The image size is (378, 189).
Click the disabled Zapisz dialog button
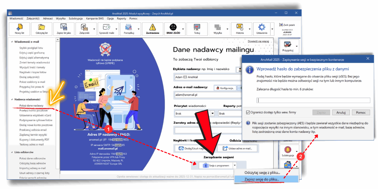pos(321,112)
